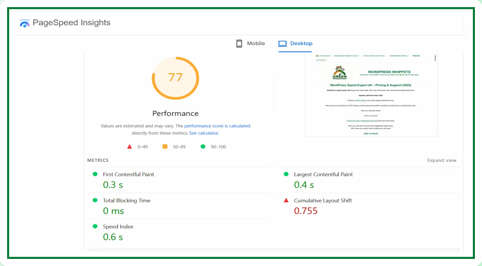The image size is (482, 266).
Task: Expand view of the metrics section
Action: pos(442,160)
